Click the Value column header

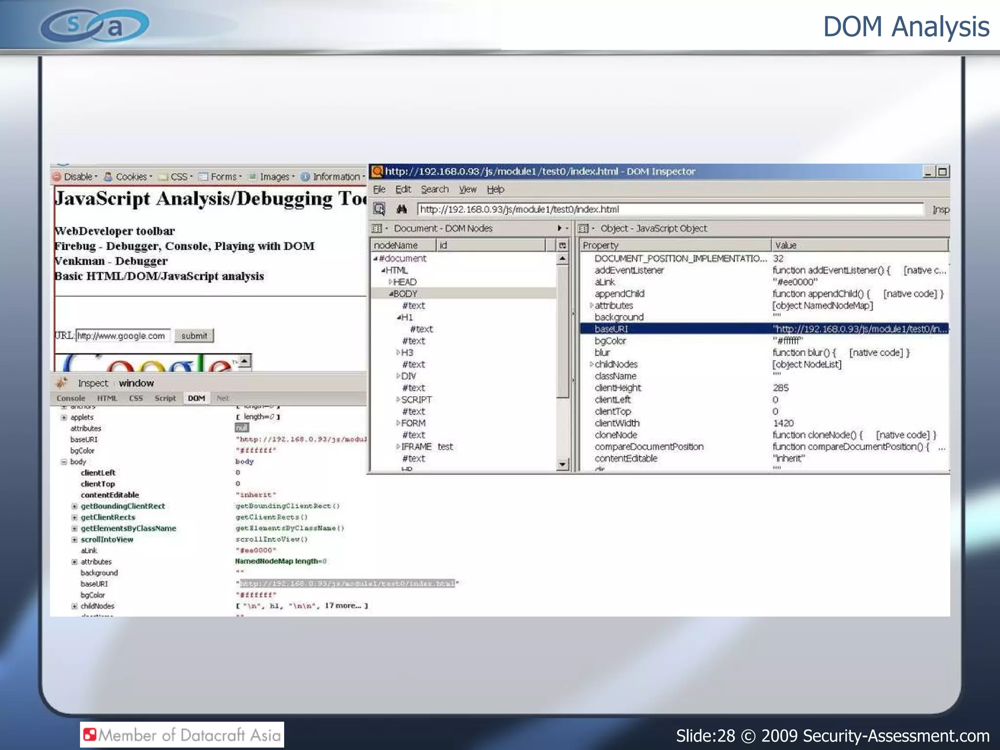(x=860, y=245)
